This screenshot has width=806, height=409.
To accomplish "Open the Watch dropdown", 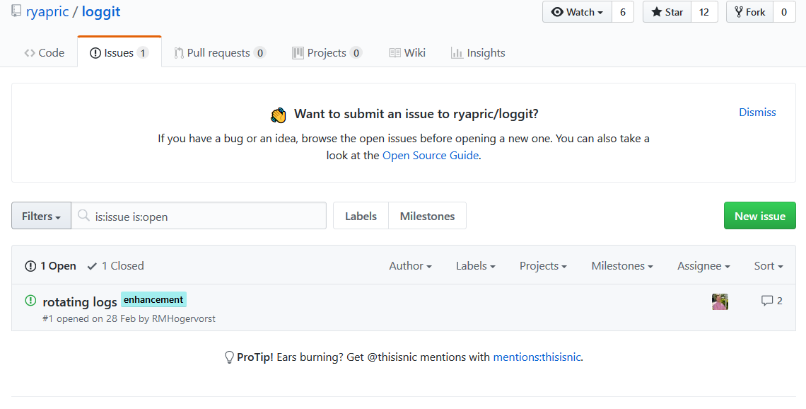I will (x=577, y=12).
